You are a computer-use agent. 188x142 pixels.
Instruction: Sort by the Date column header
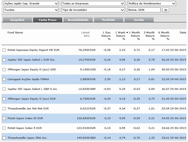point(183,32)
